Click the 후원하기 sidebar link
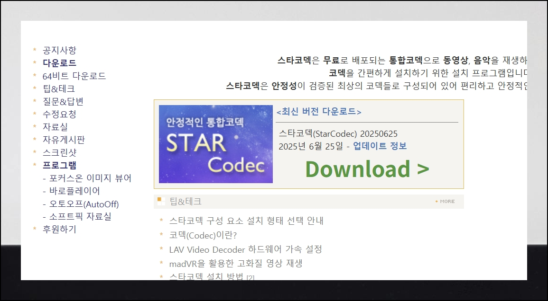Image resolution: width=548 pixels, height=301 pixels. tap(59, 230)
